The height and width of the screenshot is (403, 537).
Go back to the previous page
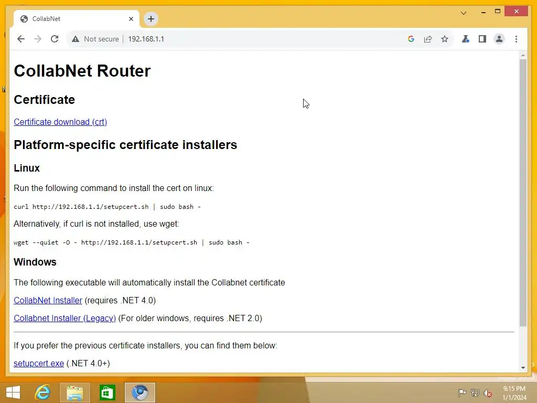coord(21,39)
